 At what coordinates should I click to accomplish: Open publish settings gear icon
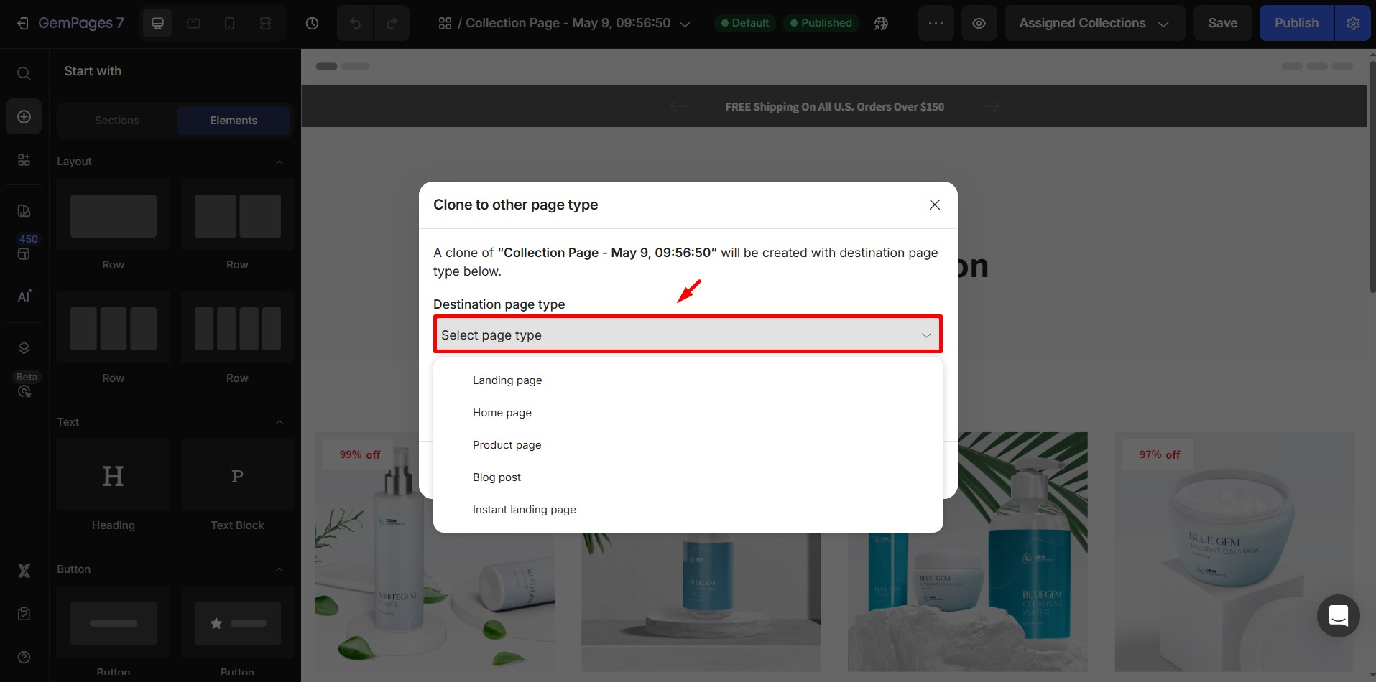click(x=1353, y=23)
